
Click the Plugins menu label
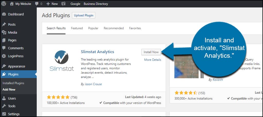[x=13, y=74]
